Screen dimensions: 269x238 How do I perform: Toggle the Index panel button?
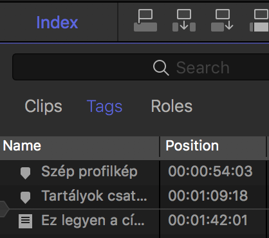pos(57,23)
